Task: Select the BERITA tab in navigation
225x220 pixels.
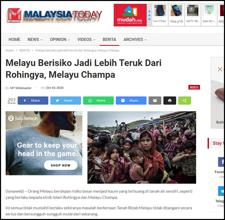Action: pos(109,39)
